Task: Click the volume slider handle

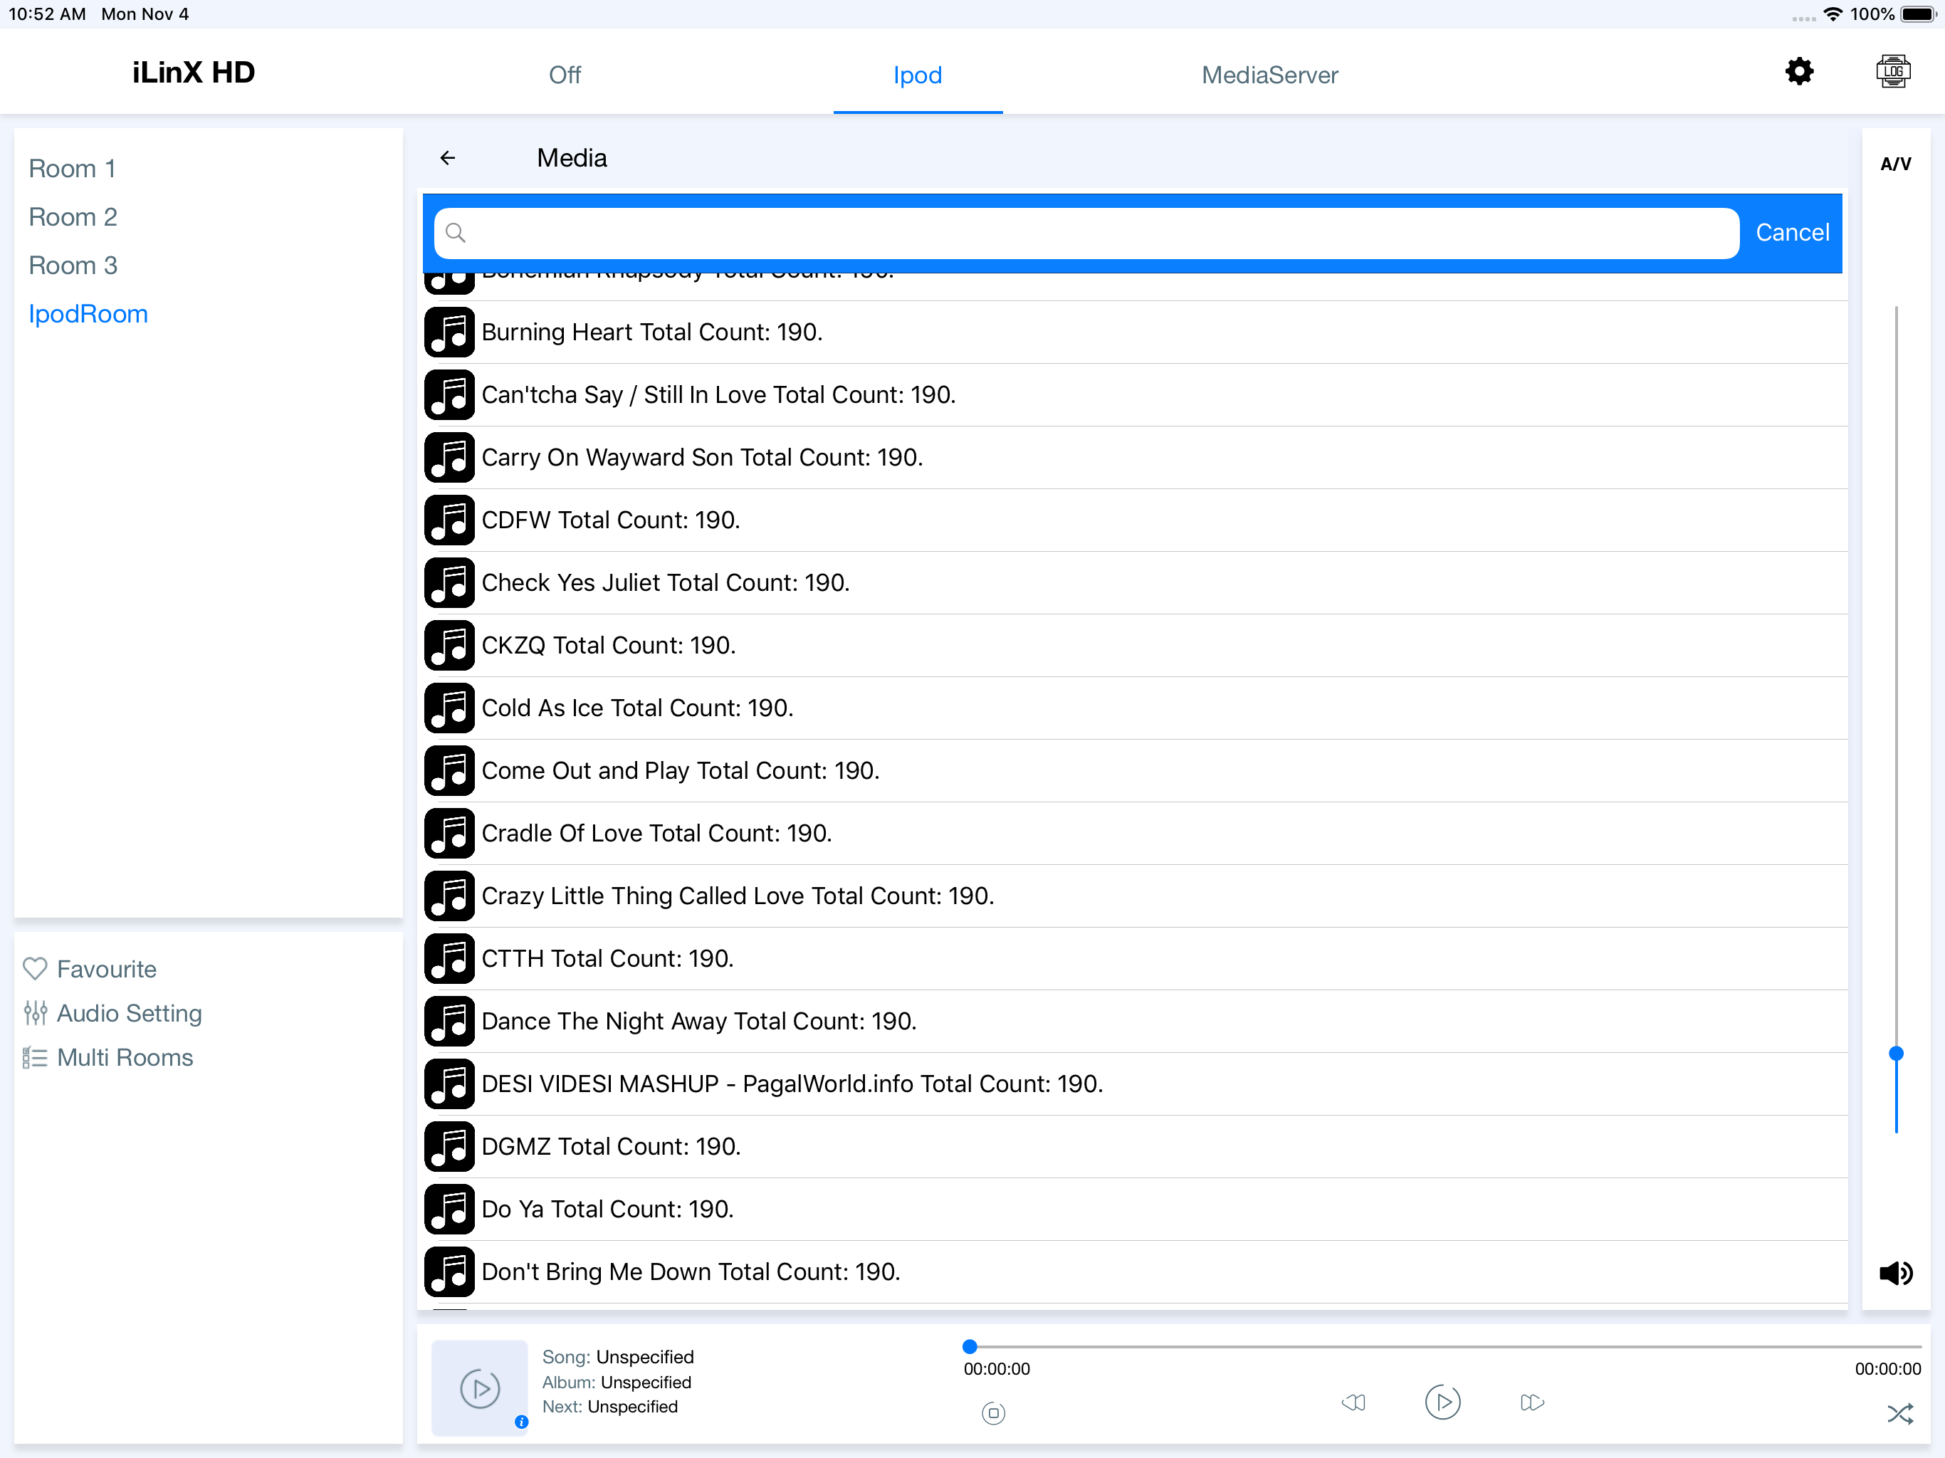Action: point(1896,1053)
